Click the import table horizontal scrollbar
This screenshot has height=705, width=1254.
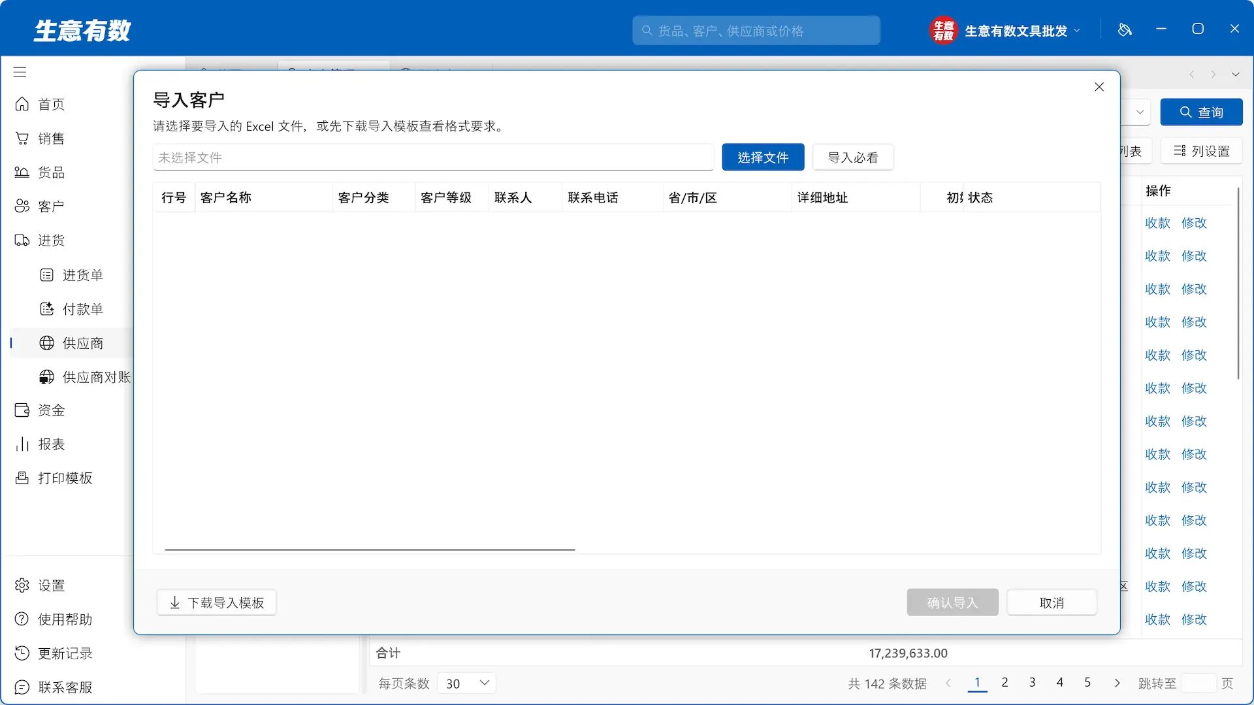pos(370,550)
